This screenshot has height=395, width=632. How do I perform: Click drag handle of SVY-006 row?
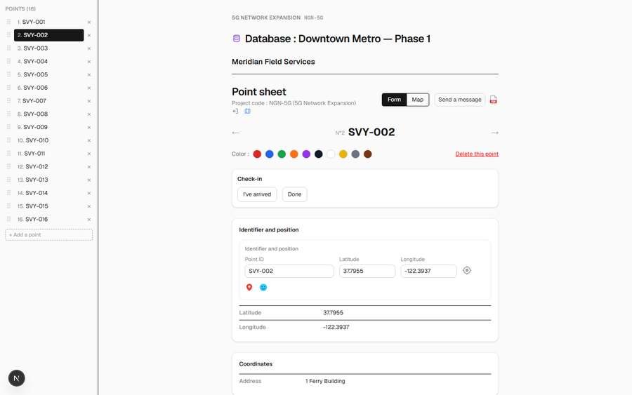coord(9,88)
